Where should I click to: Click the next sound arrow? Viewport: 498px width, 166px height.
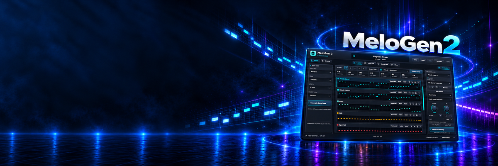(432, 87)
